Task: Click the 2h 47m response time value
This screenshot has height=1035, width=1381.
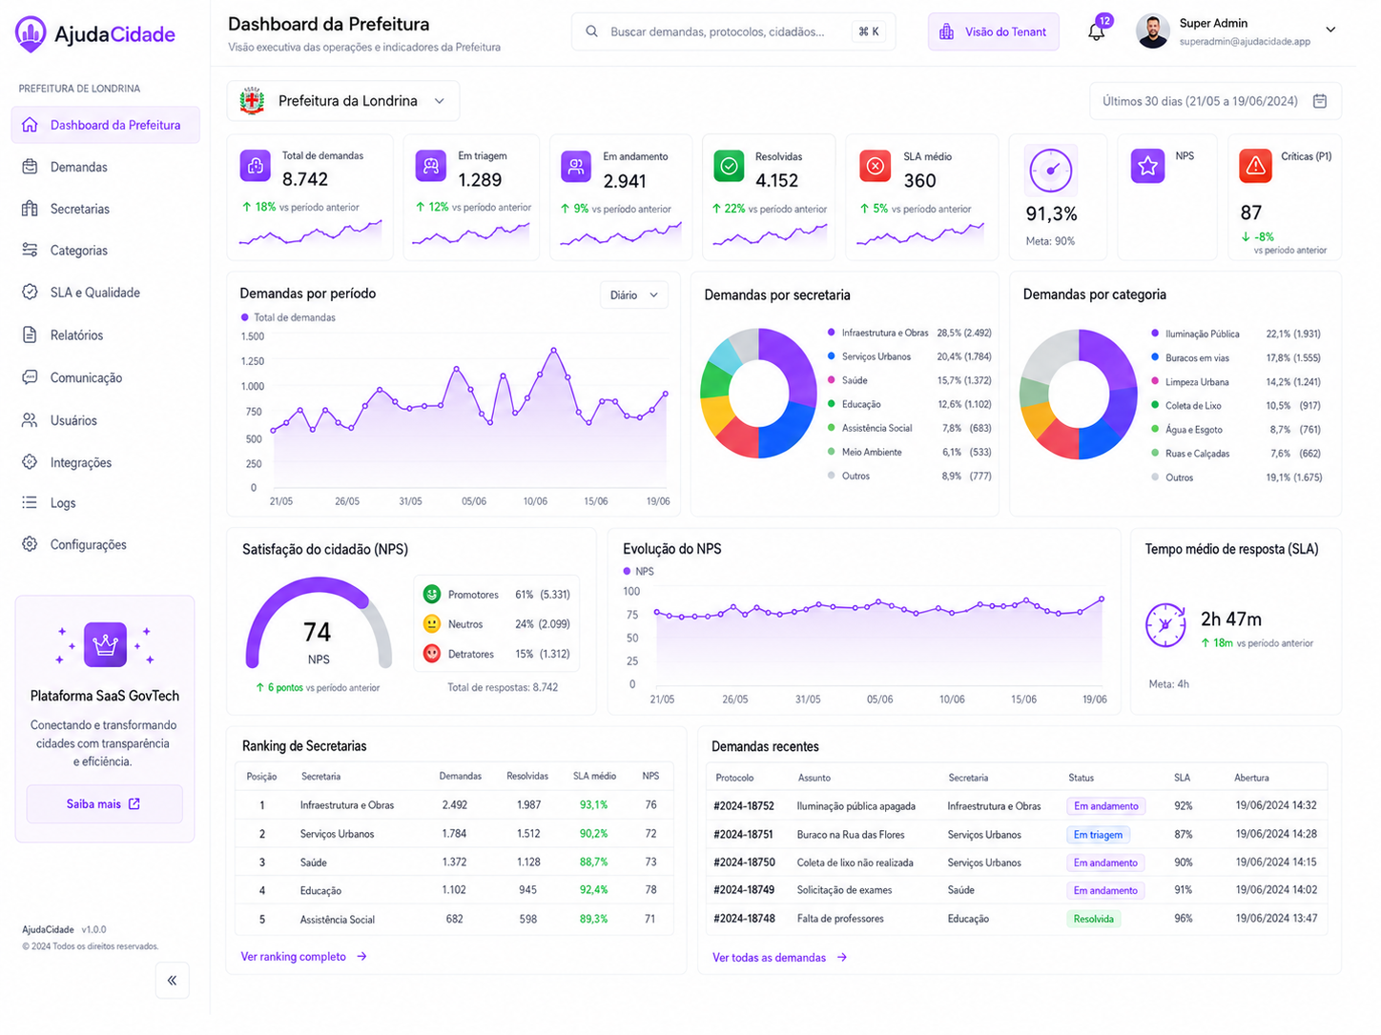Action: point(1231,619)
